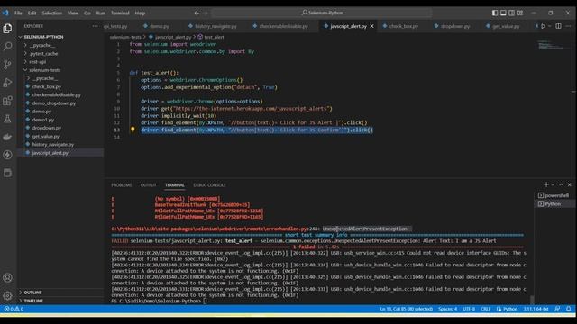Go back with the navigation arrow
The height and width of the screenshot is (324, 577).
pos(197,13)
